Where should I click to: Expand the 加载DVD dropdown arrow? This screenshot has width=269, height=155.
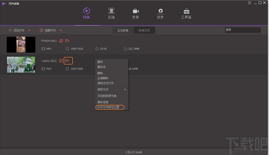pyautogui.click(x=60, y=30)
